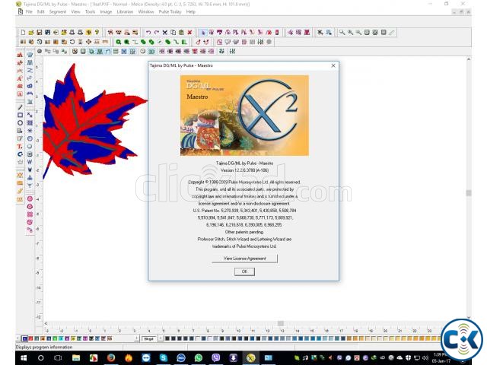The height and width of the screenshot is (365, 487).
Task: Click the Redo arrow icon
Action: (x=157, y=32)
